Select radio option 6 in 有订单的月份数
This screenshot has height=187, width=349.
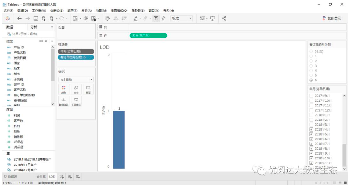click(311, 80)
